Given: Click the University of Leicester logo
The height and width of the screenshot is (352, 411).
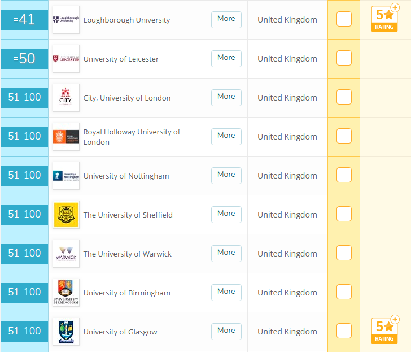Looking at the screenshot, I should coord(65,59).
